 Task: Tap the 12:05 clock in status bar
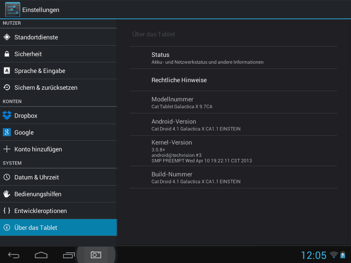pyautogui.click(x=314, y=255)
